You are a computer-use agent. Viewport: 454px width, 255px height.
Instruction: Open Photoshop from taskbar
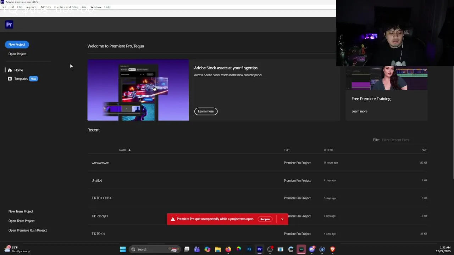point(249,249)
